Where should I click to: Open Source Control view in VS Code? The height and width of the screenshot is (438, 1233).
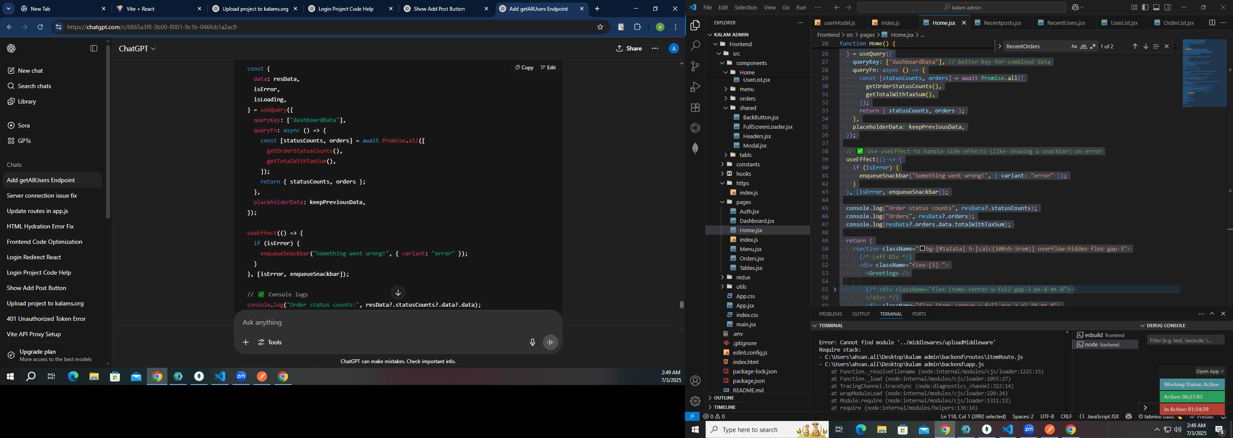[695, 66]
